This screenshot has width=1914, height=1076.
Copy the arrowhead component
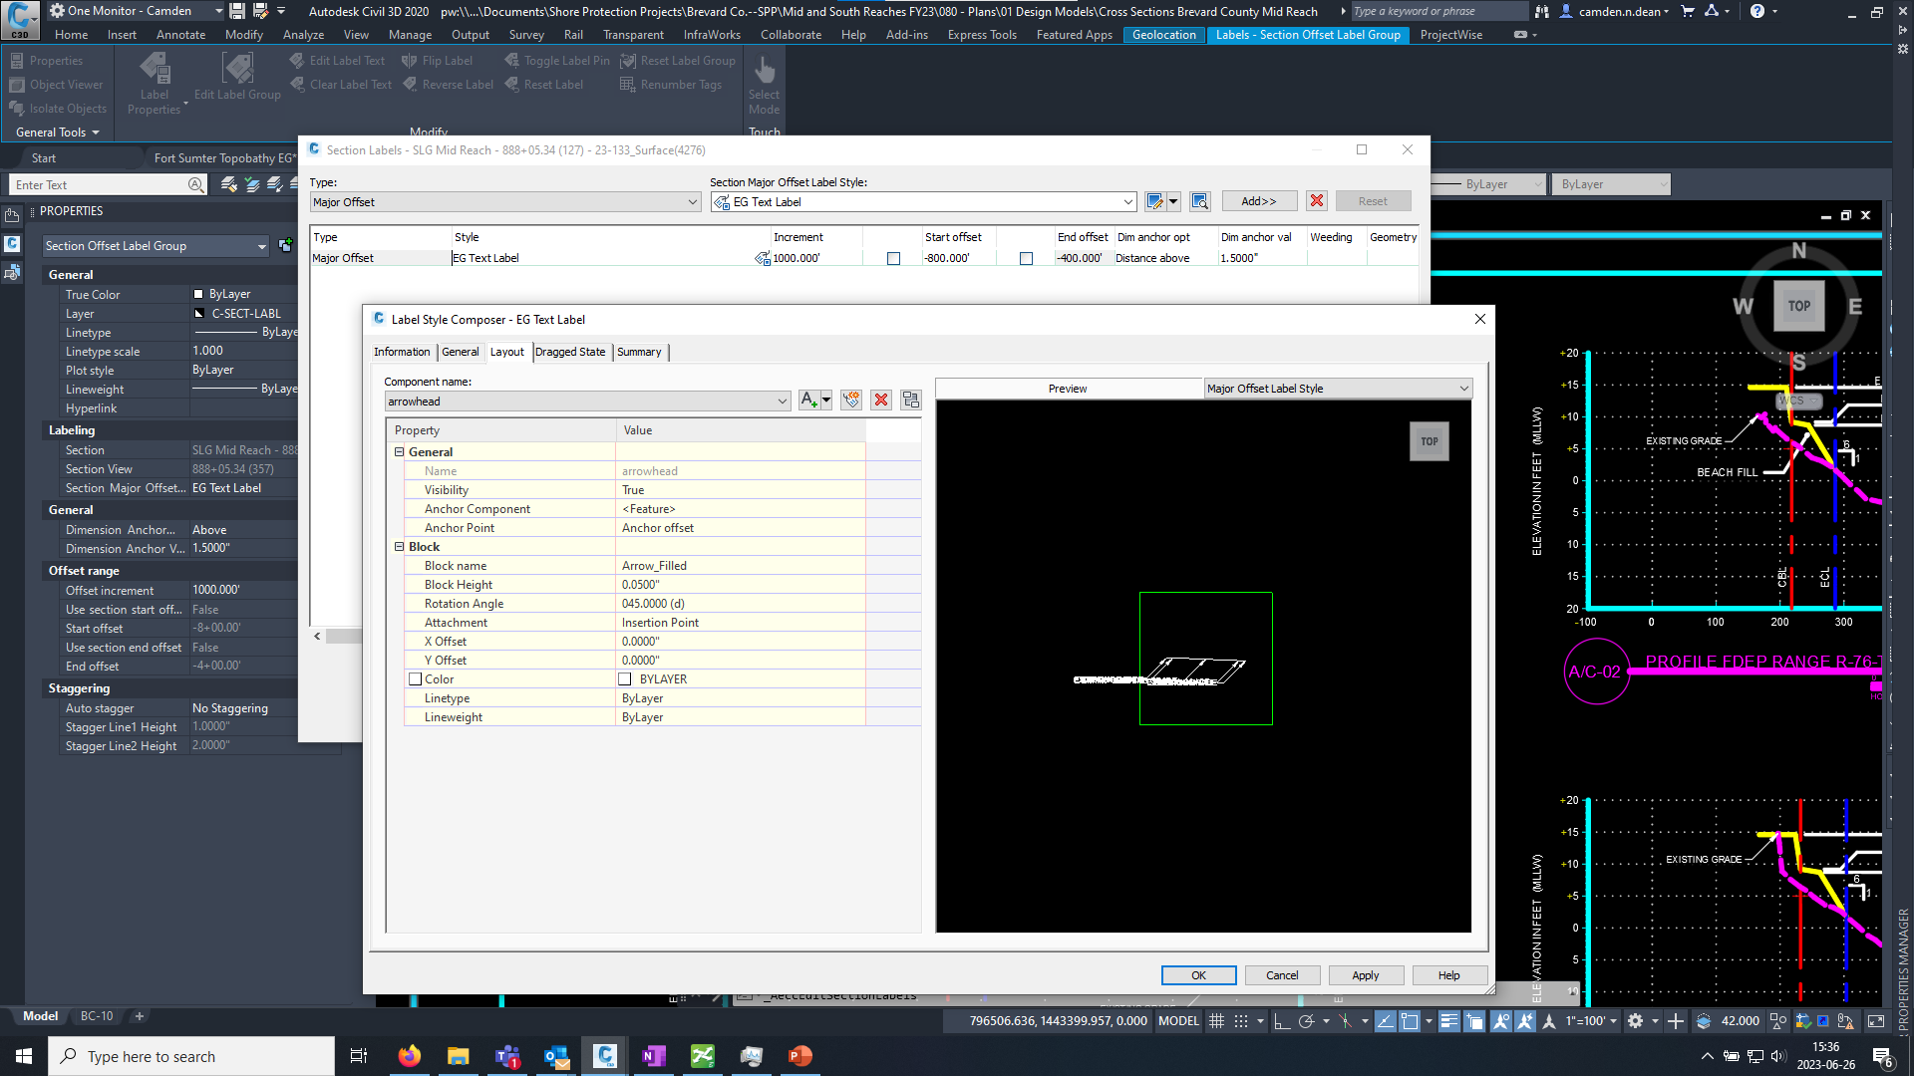pyautogui.click(x=910, y=400)
